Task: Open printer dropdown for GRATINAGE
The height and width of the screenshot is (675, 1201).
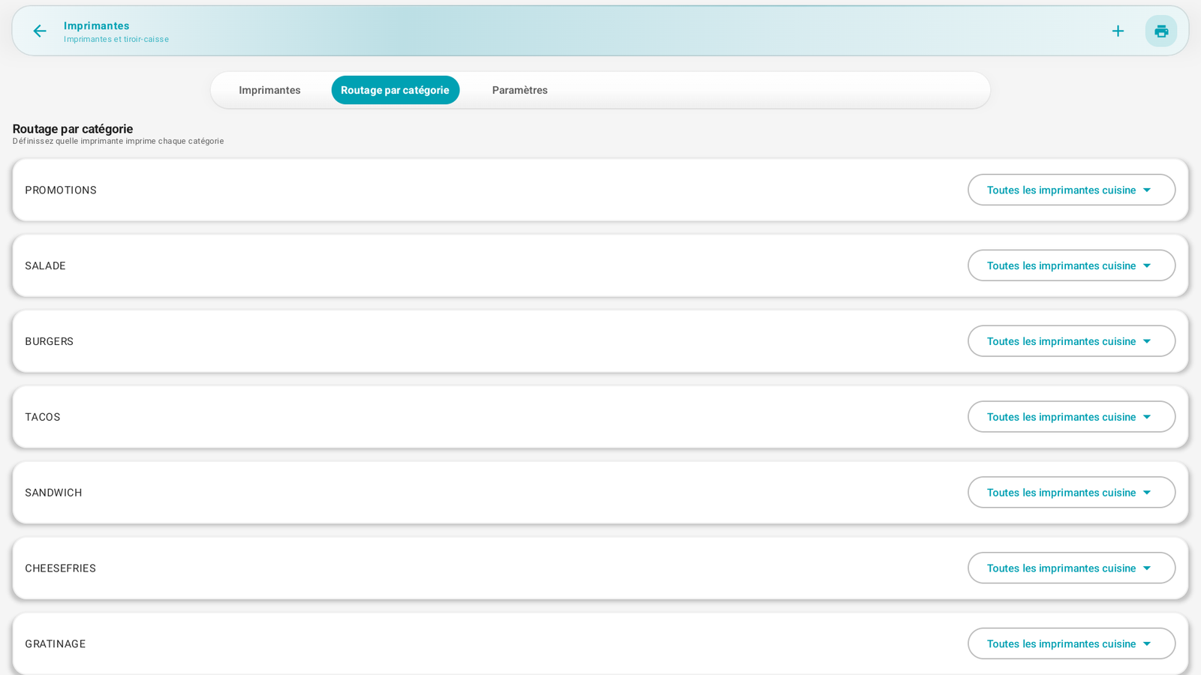Action: coord(1071,643)
